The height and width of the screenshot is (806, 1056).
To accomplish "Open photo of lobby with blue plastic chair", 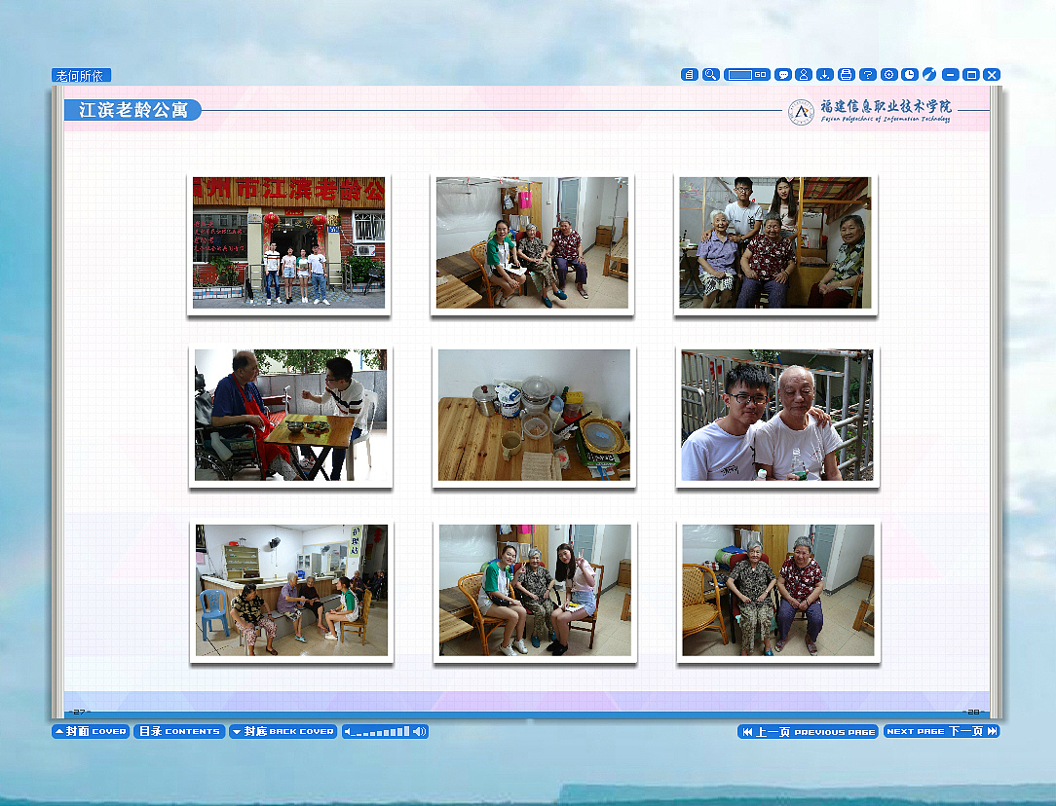I will pyautogui.click(x=291, y=590).
